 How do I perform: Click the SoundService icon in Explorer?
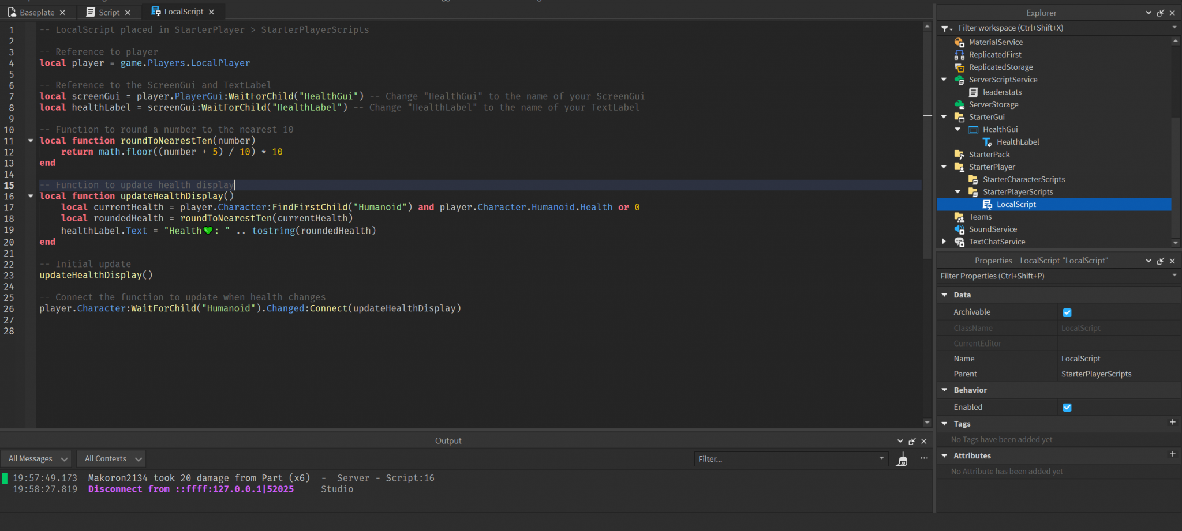(959, 229)
